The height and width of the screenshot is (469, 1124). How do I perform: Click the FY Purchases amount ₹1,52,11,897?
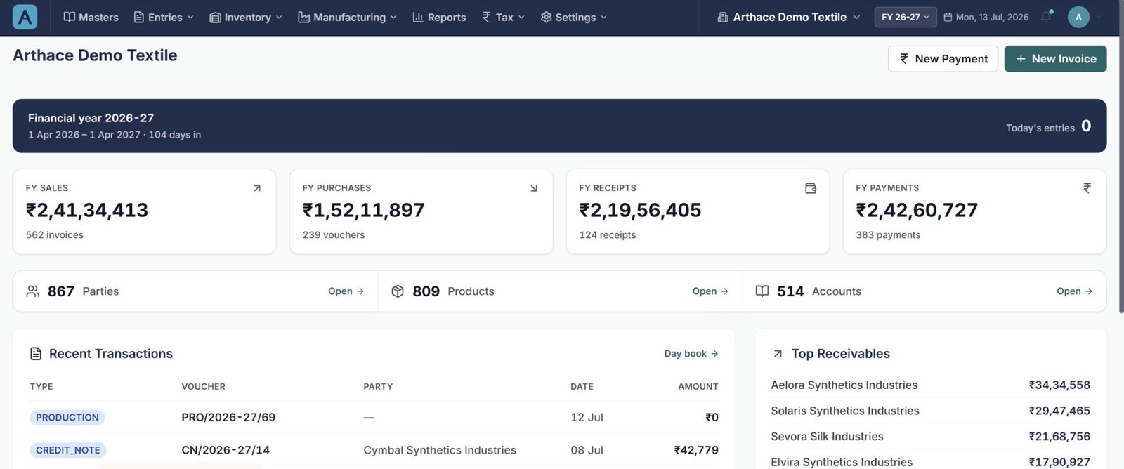[363, 210]
